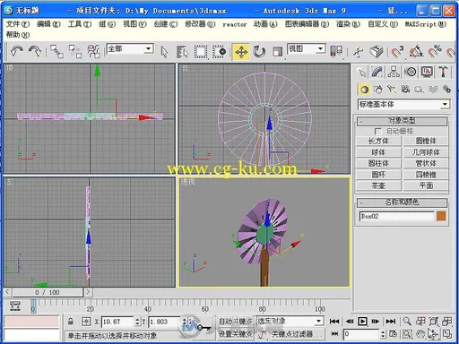Select the Select and Link tool
Viewport: 459px width, 344px height.
pos(56,51)
